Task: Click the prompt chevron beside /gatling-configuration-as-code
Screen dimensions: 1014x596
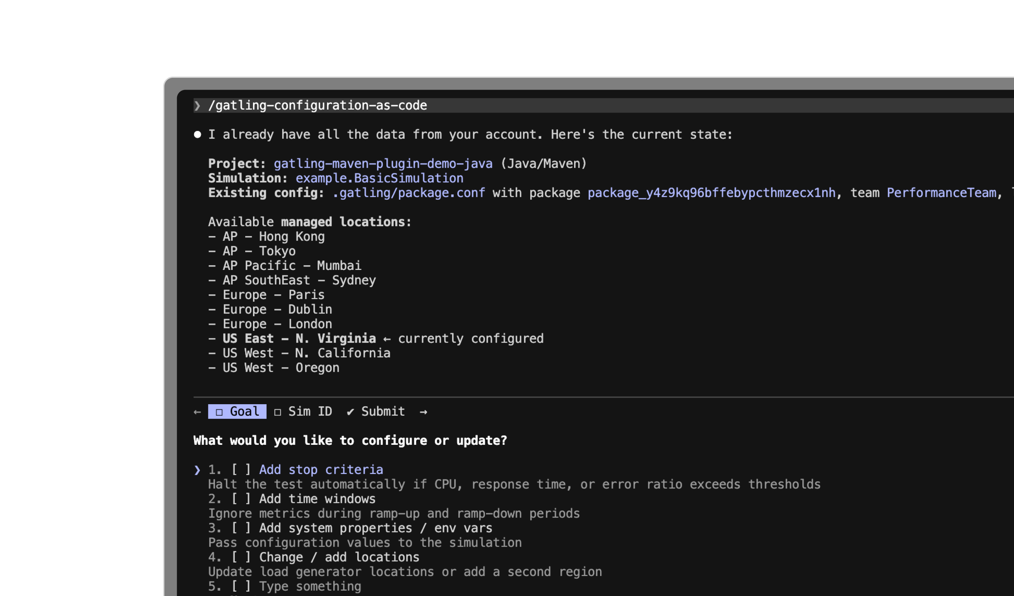Action: (x=197, y=106)
